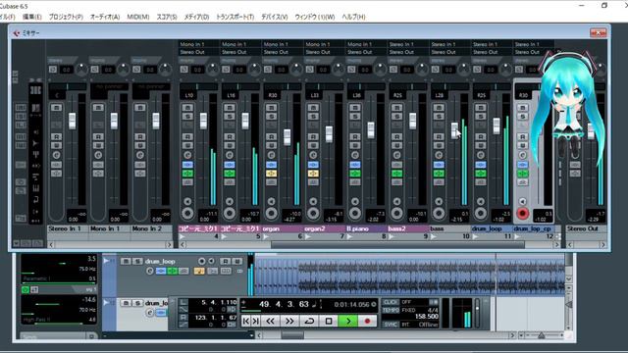Click the mixer horizontal scrollbar thumb
Image resolution: width=628 pixels, height=353 pixels.
click(x=397, y=244)
